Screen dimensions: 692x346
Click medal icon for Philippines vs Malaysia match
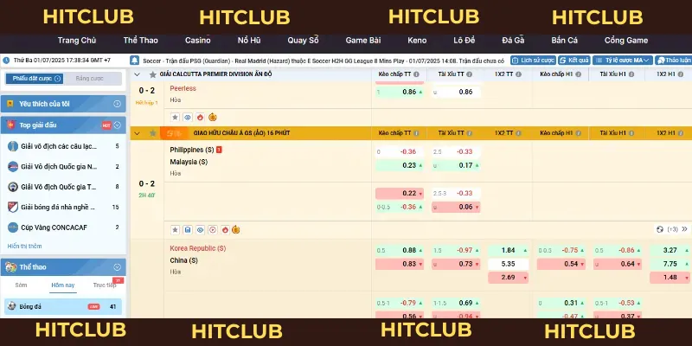click(236, 229)
